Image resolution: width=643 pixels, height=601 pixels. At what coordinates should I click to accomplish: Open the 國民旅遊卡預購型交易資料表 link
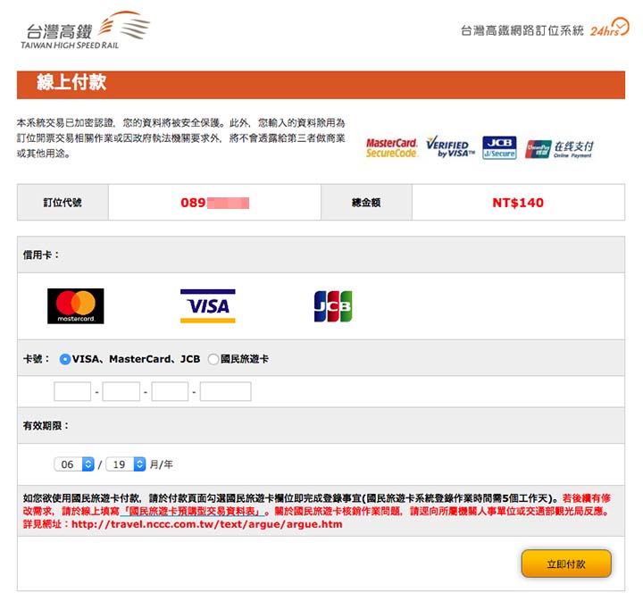coord(192,511)
